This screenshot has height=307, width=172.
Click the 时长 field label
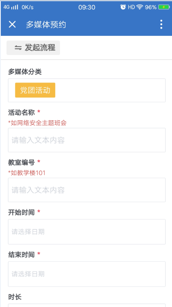tap(15, 297)
